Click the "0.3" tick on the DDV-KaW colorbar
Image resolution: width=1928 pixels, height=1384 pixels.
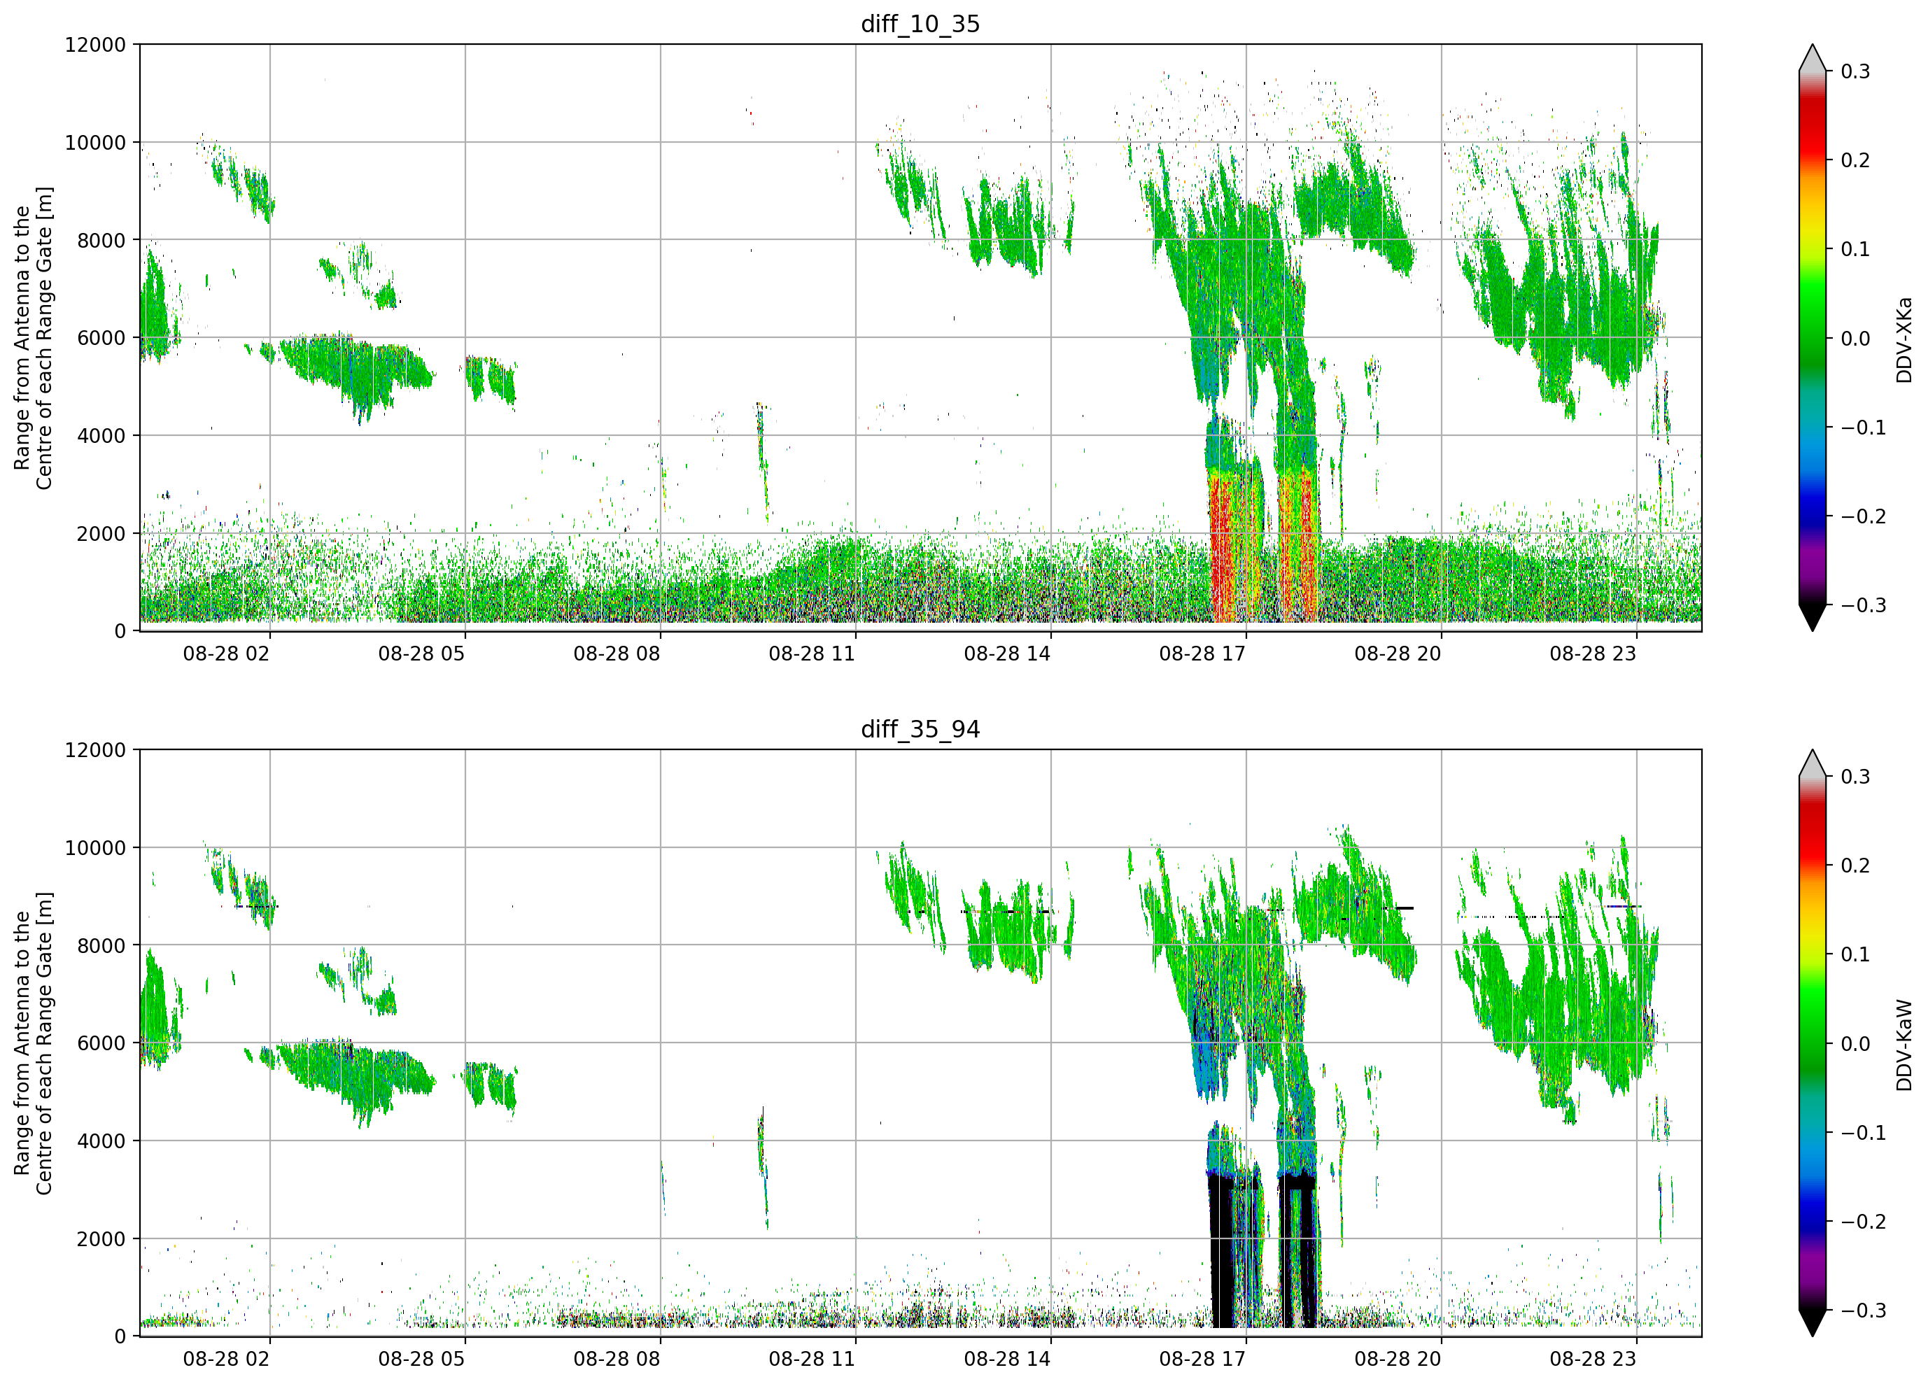coord(1855,777)
